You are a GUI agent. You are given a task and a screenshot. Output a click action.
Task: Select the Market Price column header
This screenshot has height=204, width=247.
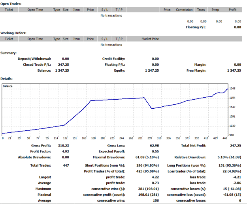click(150, 39)
